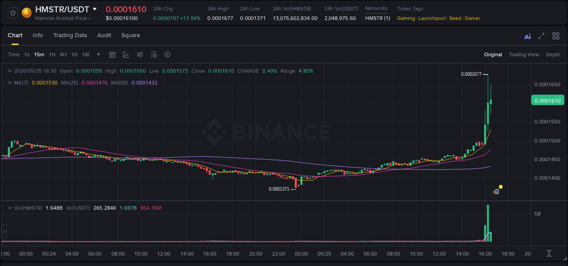The height and width of the screenshot is (266, 568).
Task: Select the 4H interval
Action: click(x=63, y=54)
